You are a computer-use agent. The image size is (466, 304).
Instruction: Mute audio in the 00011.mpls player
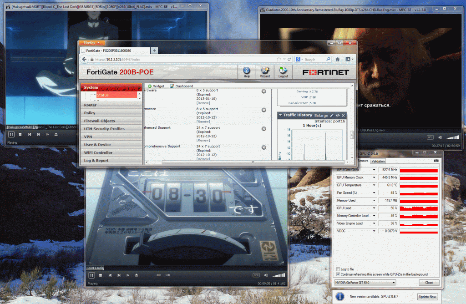pos(266,275)
